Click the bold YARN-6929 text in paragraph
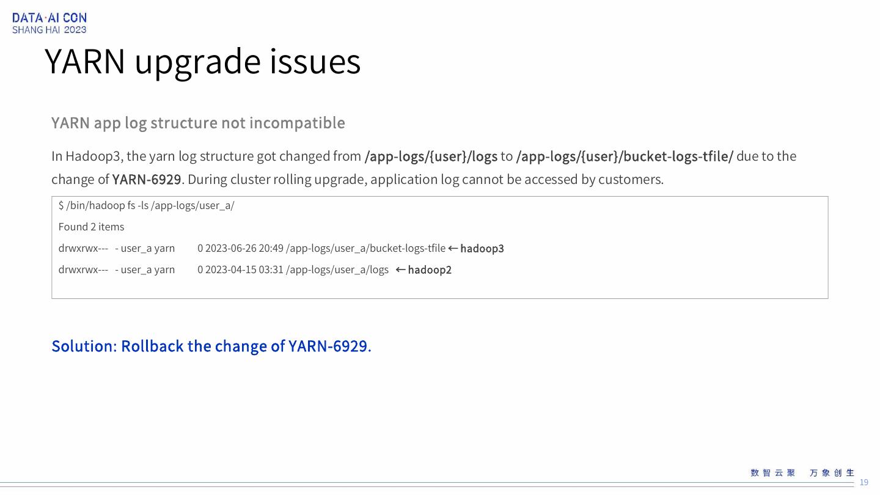 tap(147, 180)
